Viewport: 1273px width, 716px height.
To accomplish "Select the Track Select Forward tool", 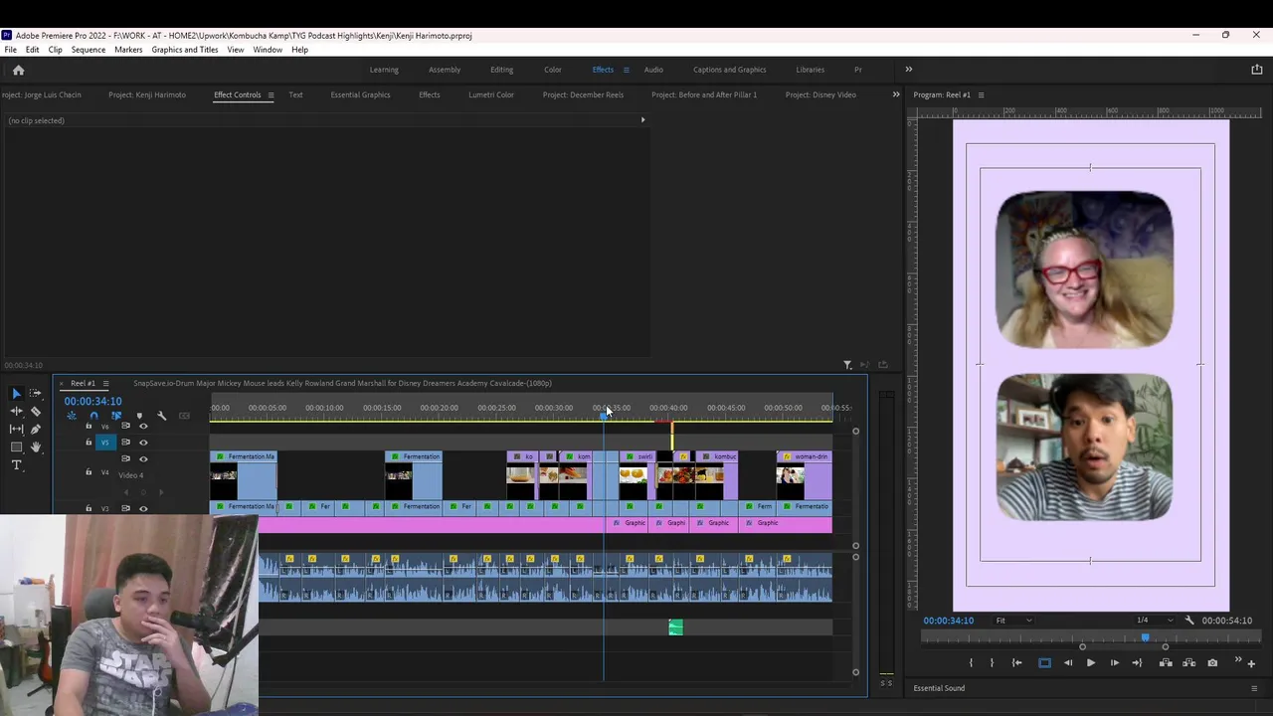I will (35, 393).
